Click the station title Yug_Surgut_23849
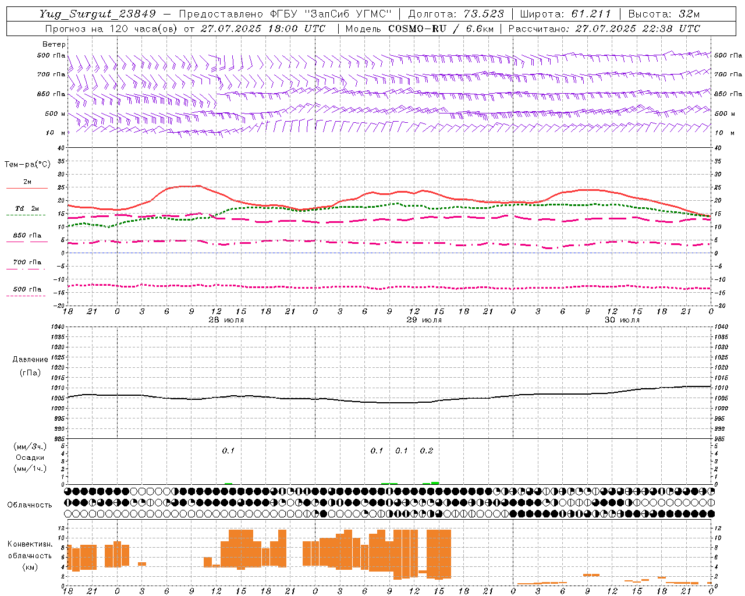The width and height of the screenshot is (745, 596). click(98, 14)
